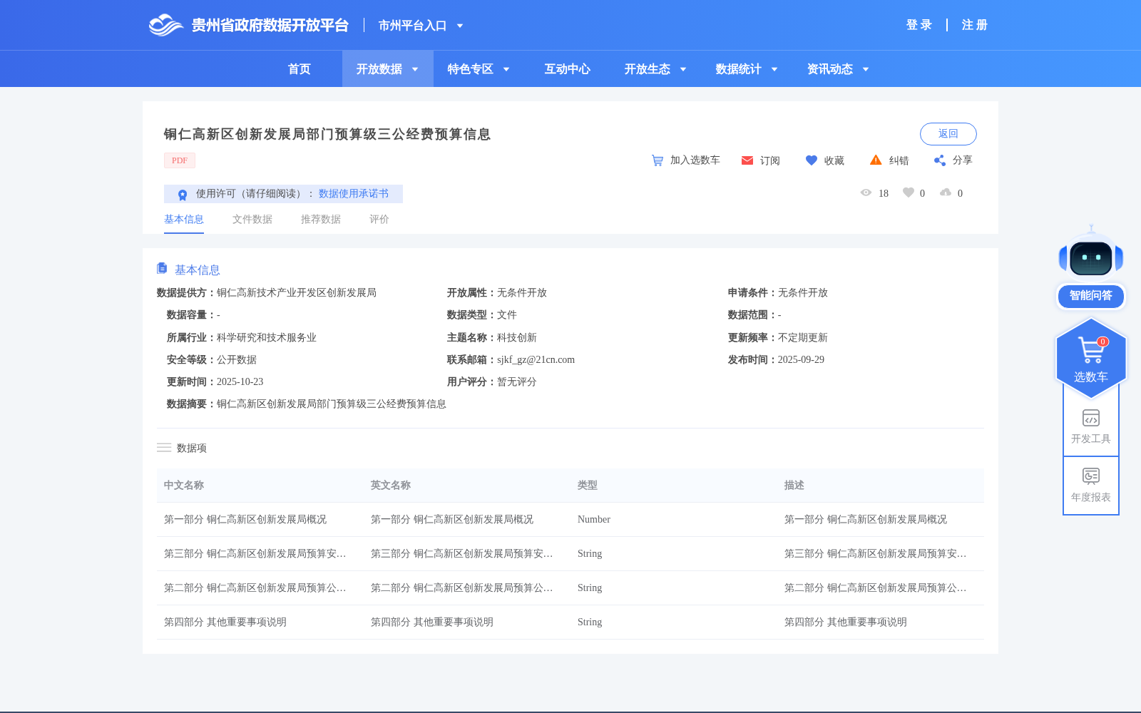1141x713 pixels.
Task: Click the PDF format tag
Action: 180,160
